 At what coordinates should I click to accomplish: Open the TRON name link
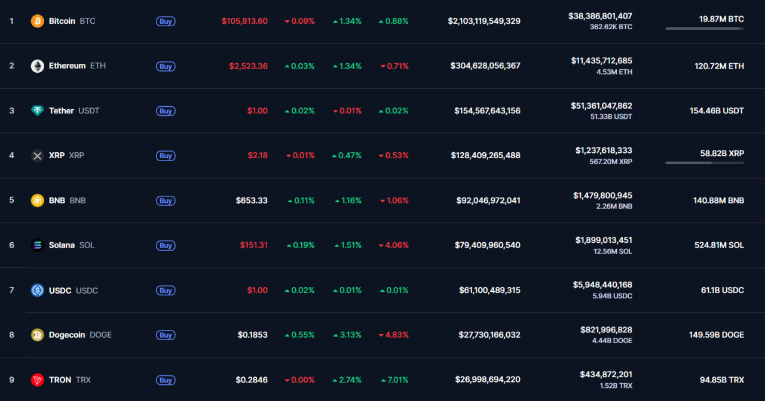click(x=60, y=380)
